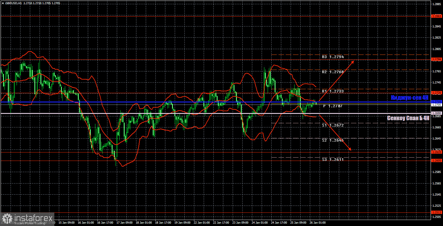The height and width of the screenshot is (226, 443).
Task: Click the 1.2585 price axis value
Action: pyautogui.click(x=437, y=172)
